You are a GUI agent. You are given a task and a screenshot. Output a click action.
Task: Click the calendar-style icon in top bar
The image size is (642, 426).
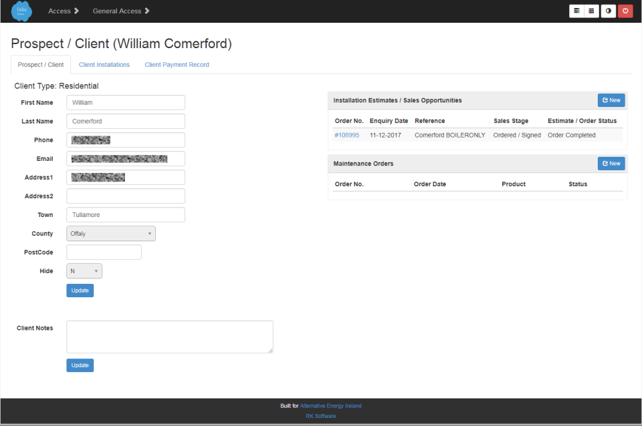(x=576, y=11)
